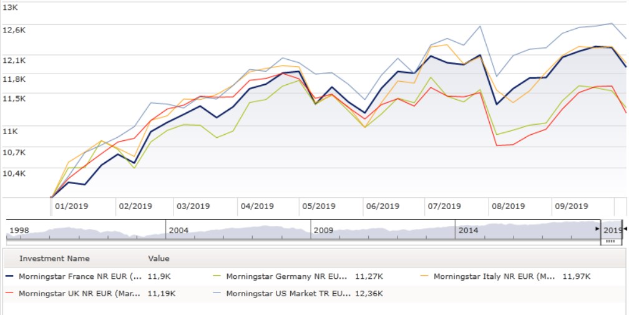Viewport: 629px width, 315px height.
Task: Jump to 2009 on the overview timeline
Action: pyautogui.click(x=323, y=230)
